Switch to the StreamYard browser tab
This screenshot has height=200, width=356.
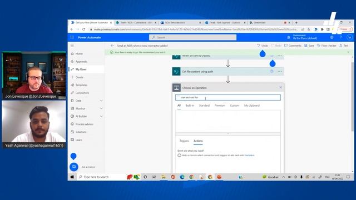(269, 23)
